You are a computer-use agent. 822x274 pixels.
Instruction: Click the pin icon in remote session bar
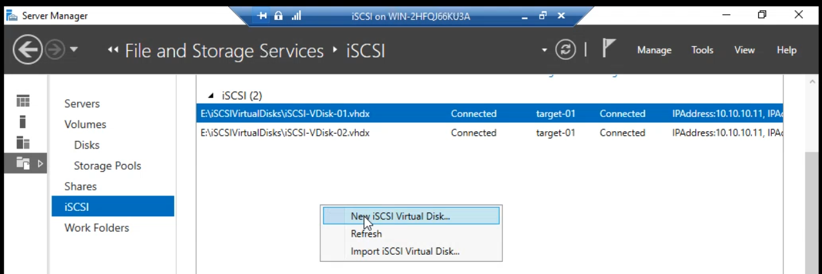click(262, 16)
